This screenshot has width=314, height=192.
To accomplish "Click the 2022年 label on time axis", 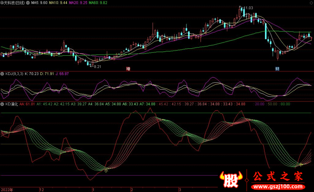I will point(6,189).
